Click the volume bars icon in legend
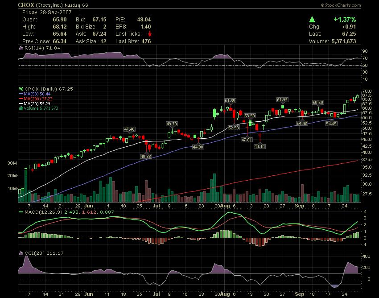This screenshot has height=298, width=379. (21, 108)
